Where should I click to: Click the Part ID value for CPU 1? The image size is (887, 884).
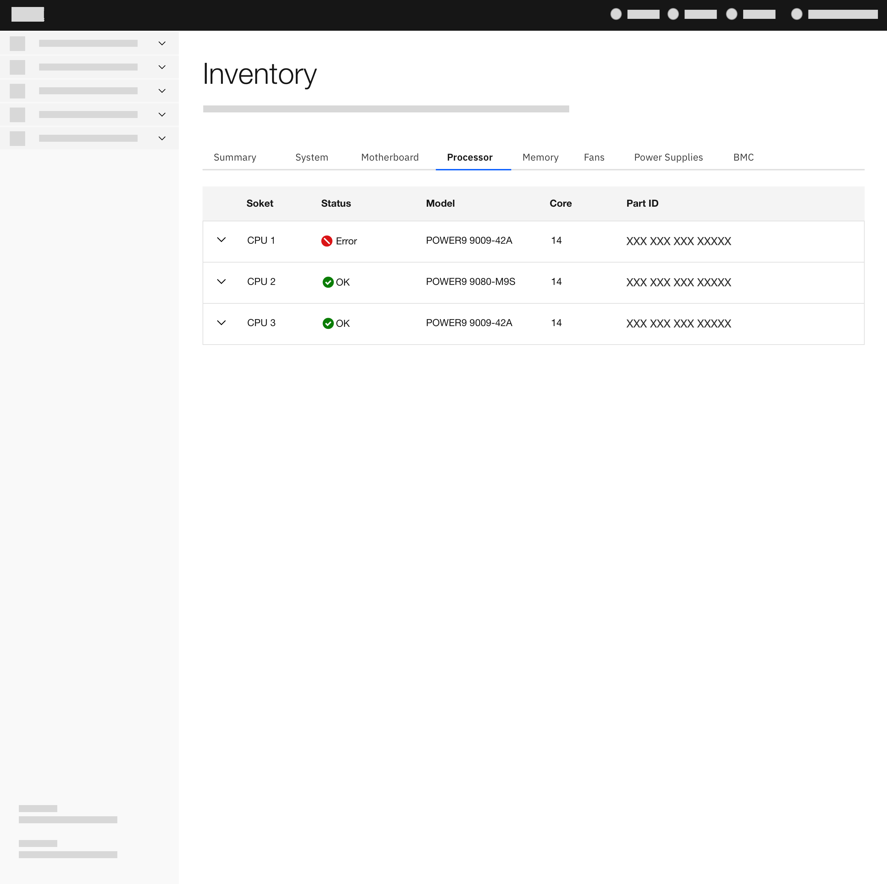679,241
